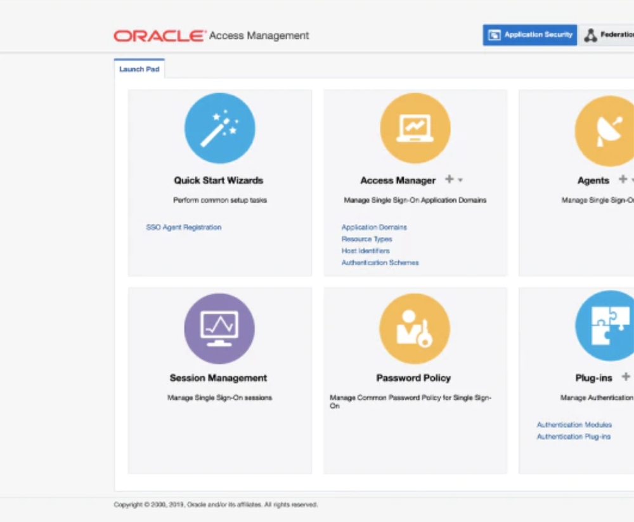Click 'Manage Single Sign-On Application Domains' text
This screenshot has height=522, width=634.
pyautogui.click(x=415, y=200)
